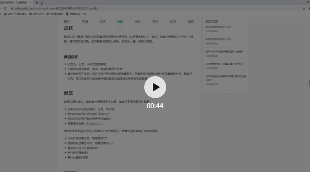Click the 00:44 video duration label
Viewport: 310px width, 172px height.
155,106
